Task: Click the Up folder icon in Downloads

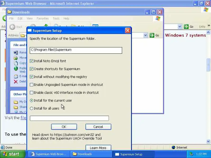Action: (46, 25)
